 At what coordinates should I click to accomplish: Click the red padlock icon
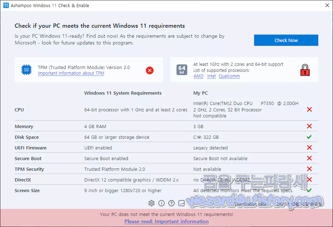[305, 70]
